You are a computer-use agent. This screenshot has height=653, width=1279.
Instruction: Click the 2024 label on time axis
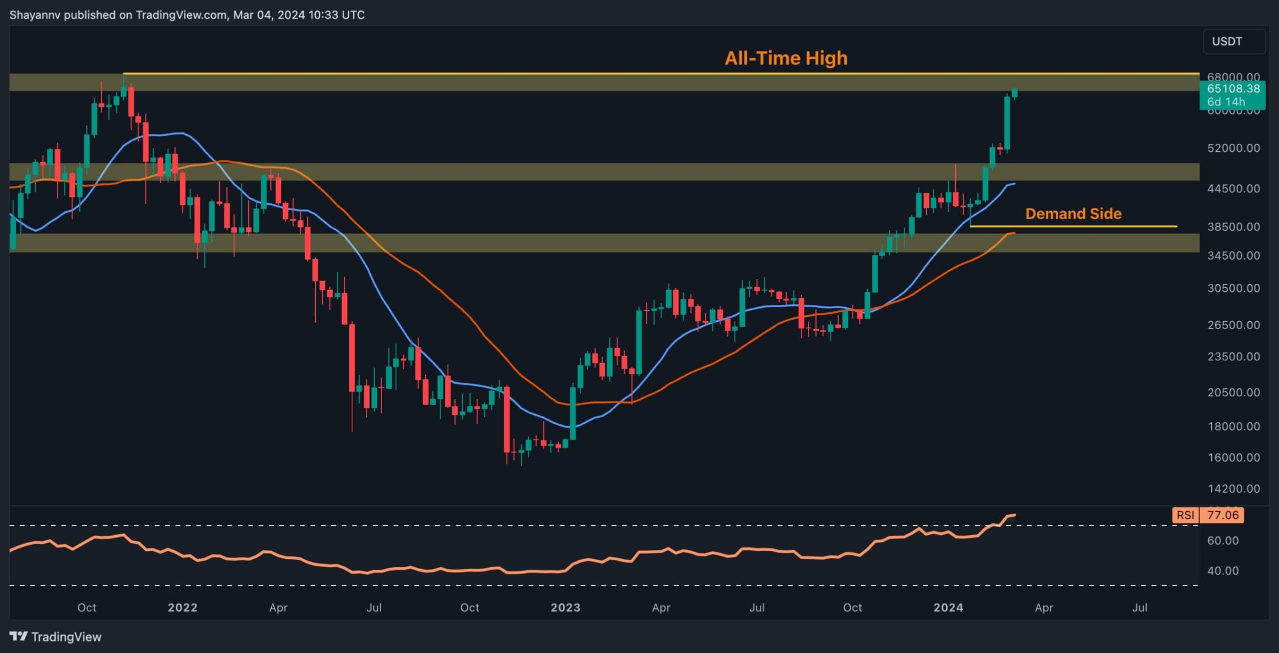tap(948, 607)
